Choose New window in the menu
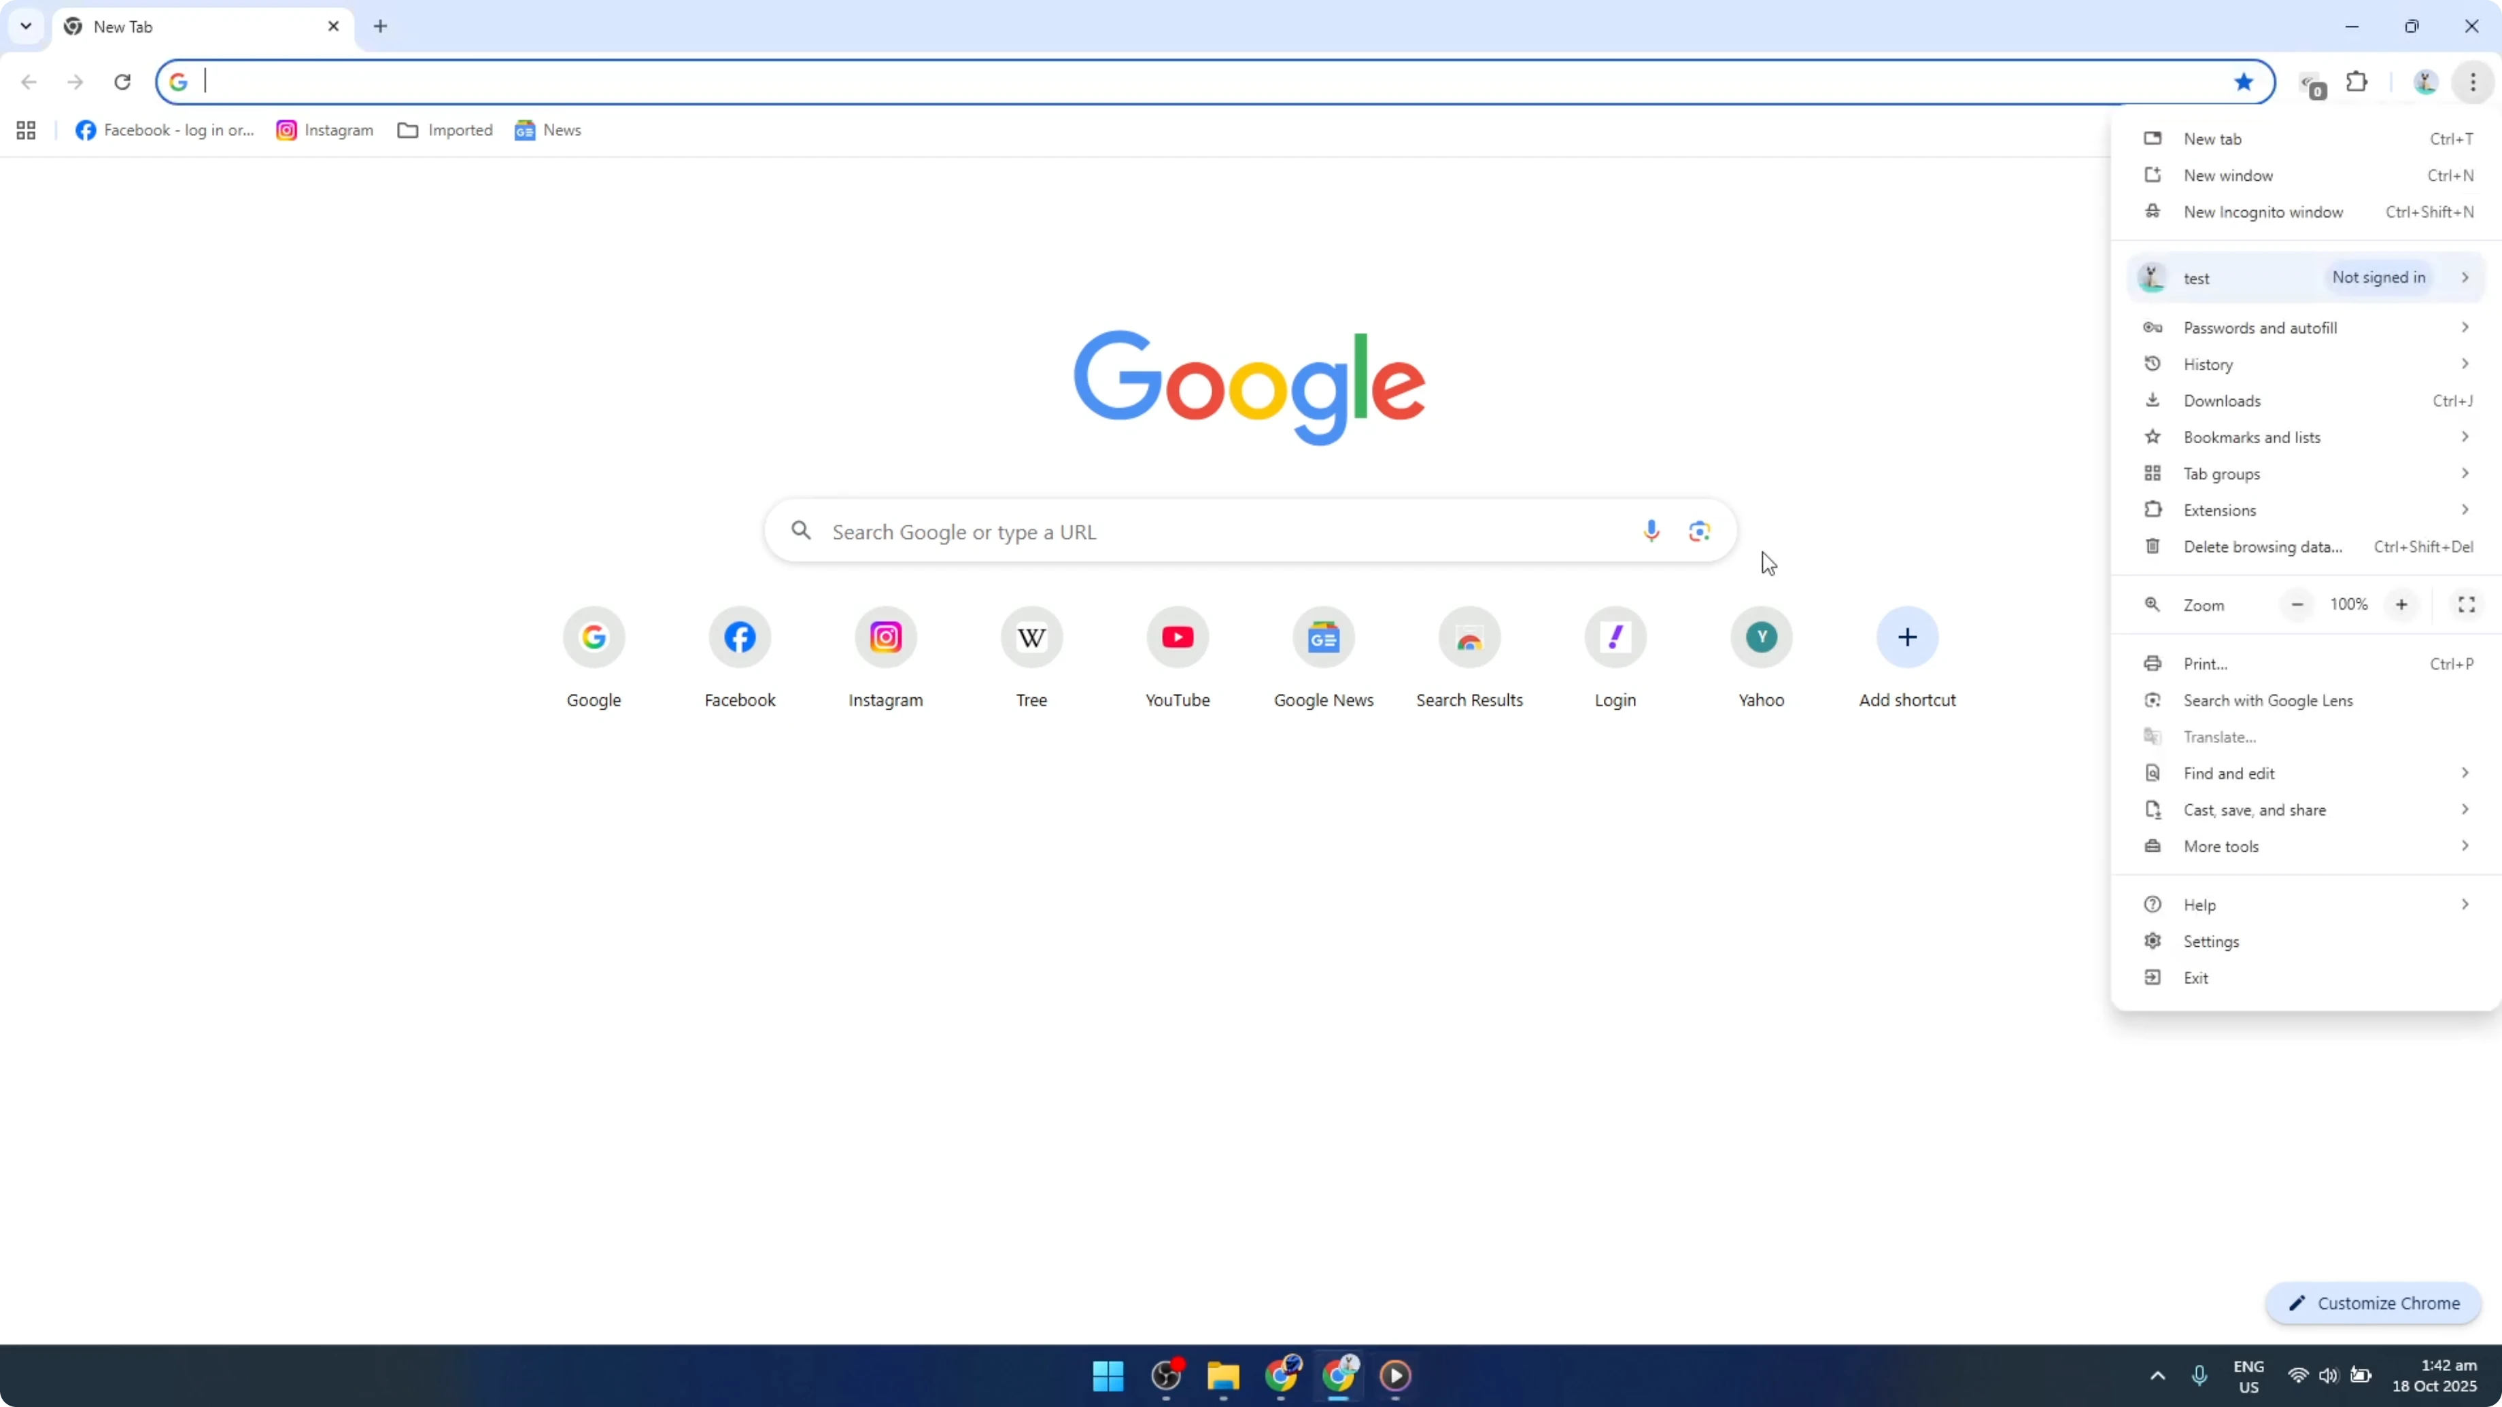Screen dimensions: 2502x1407 pos(2306,176)
